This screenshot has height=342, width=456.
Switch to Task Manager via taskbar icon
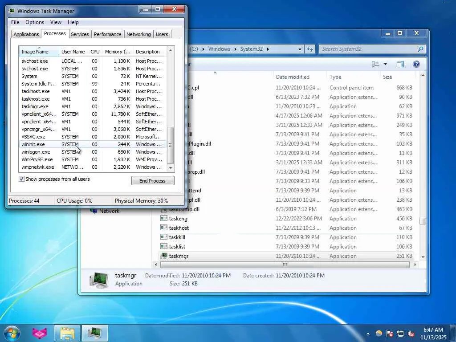(94, 333)
